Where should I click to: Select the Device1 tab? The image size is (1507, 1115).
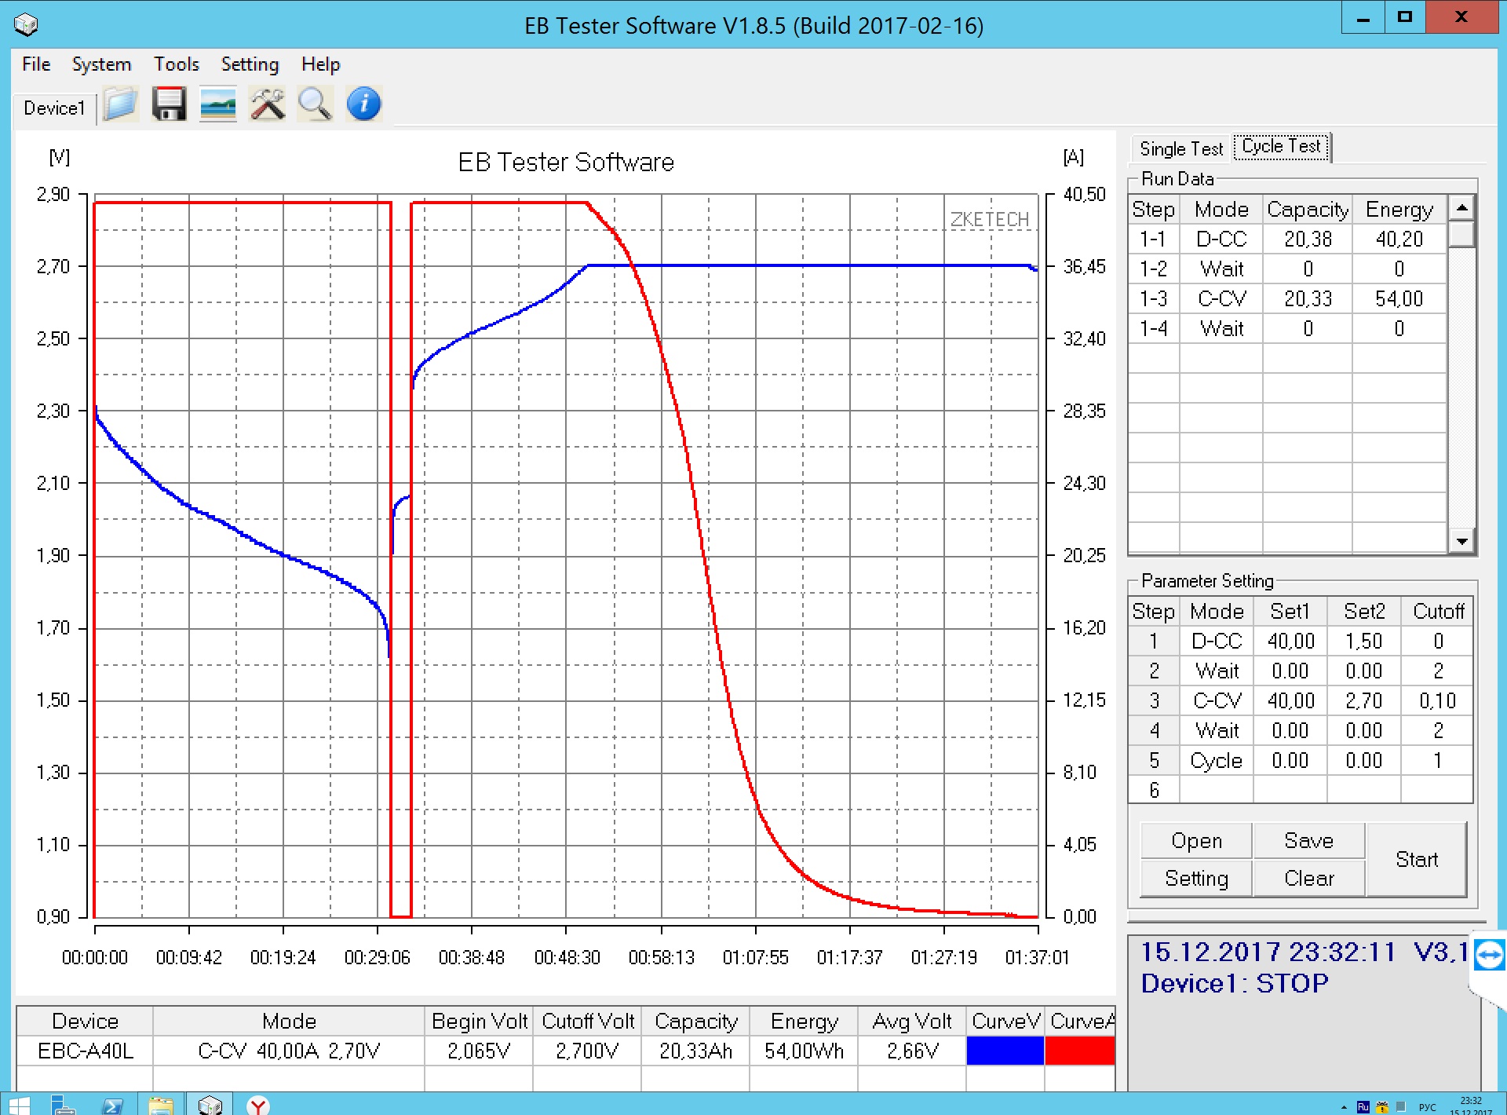(54, 108)
